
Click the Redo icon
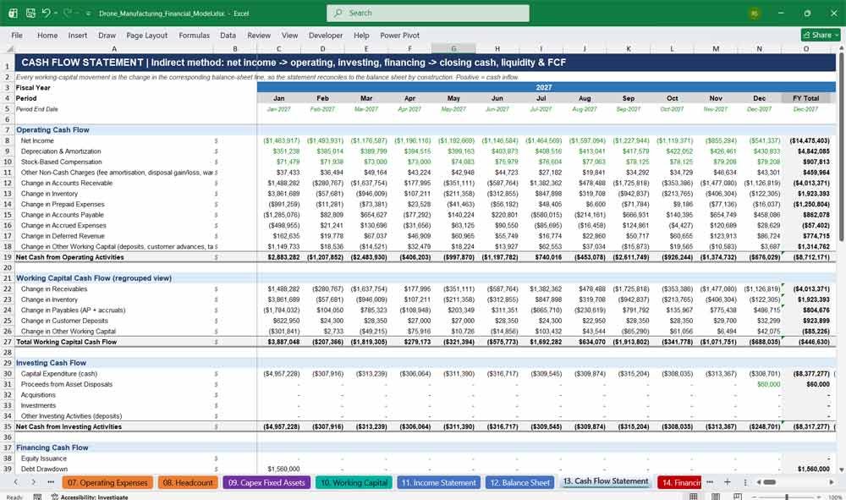coord(68,13)
